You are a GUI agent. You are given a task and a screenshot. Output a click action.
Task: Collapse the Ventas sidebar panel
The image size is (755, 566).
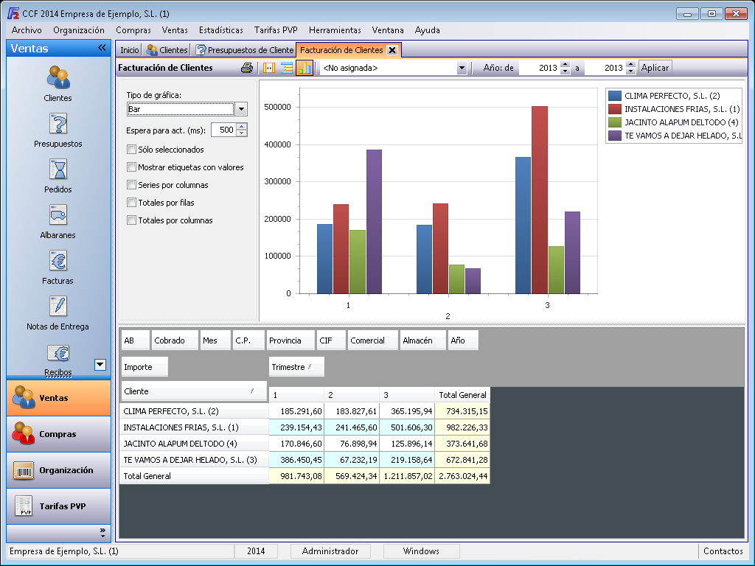pos(102,48)
